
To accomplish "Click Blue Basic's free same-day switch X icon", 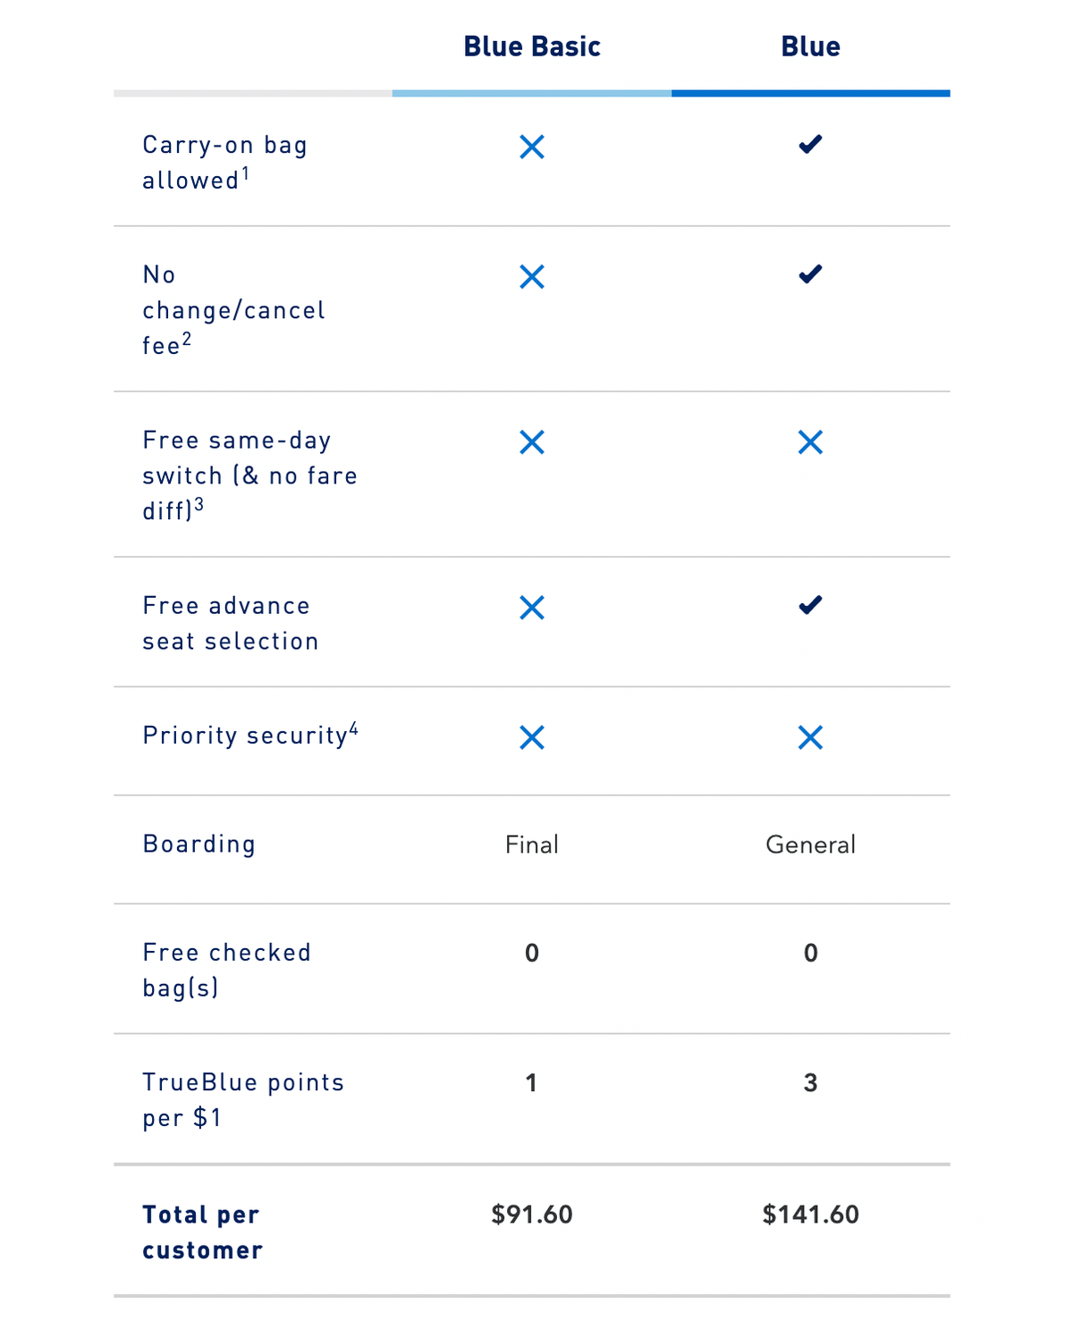I will [x=532, y=442].
